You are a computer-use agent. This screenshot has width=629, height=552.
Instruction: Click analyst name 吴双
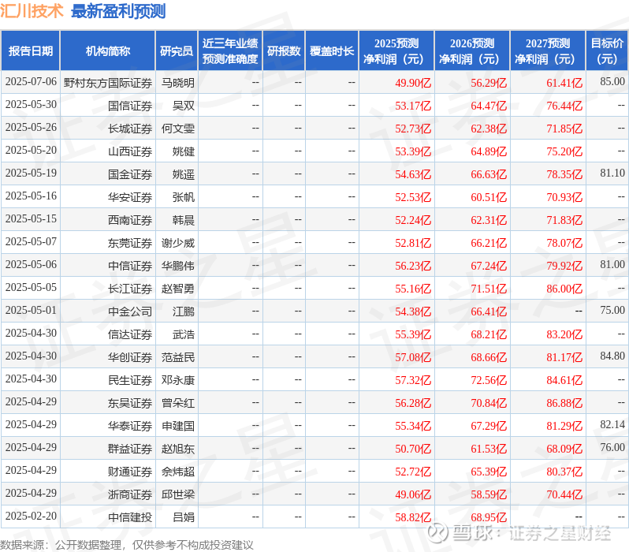click(184, 106)
